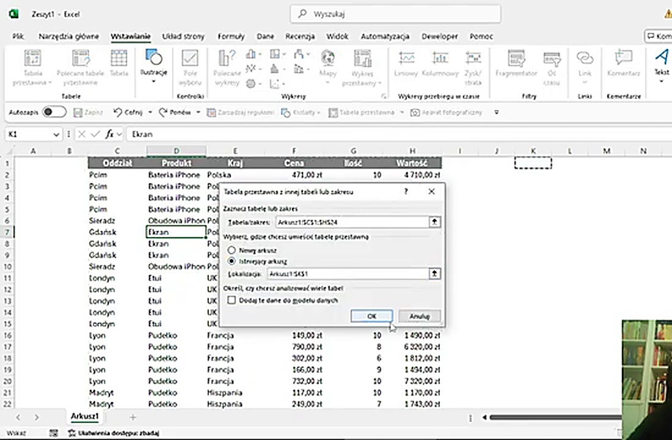This screenshot has width=672, height=440.
Task: Toggle the Autozapis switch
Action: coord(54,112)
